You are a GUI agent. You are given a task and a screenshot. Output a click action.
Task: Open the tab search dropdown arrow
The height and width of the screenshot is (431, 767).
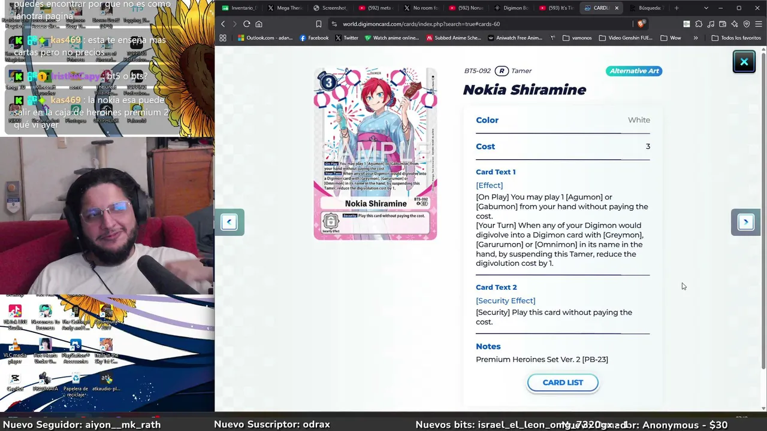point(706,8)
